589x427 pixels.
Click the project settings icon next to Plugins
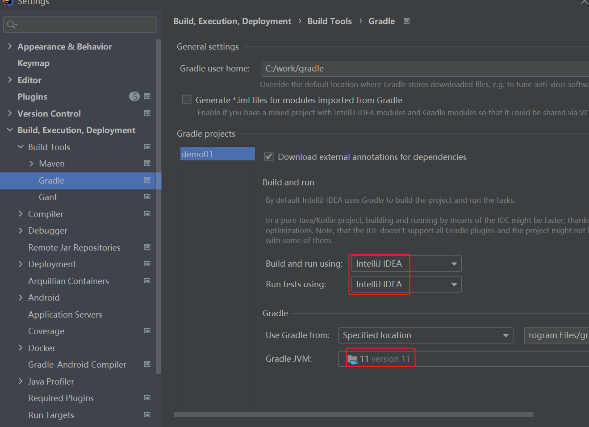point(147,96)
